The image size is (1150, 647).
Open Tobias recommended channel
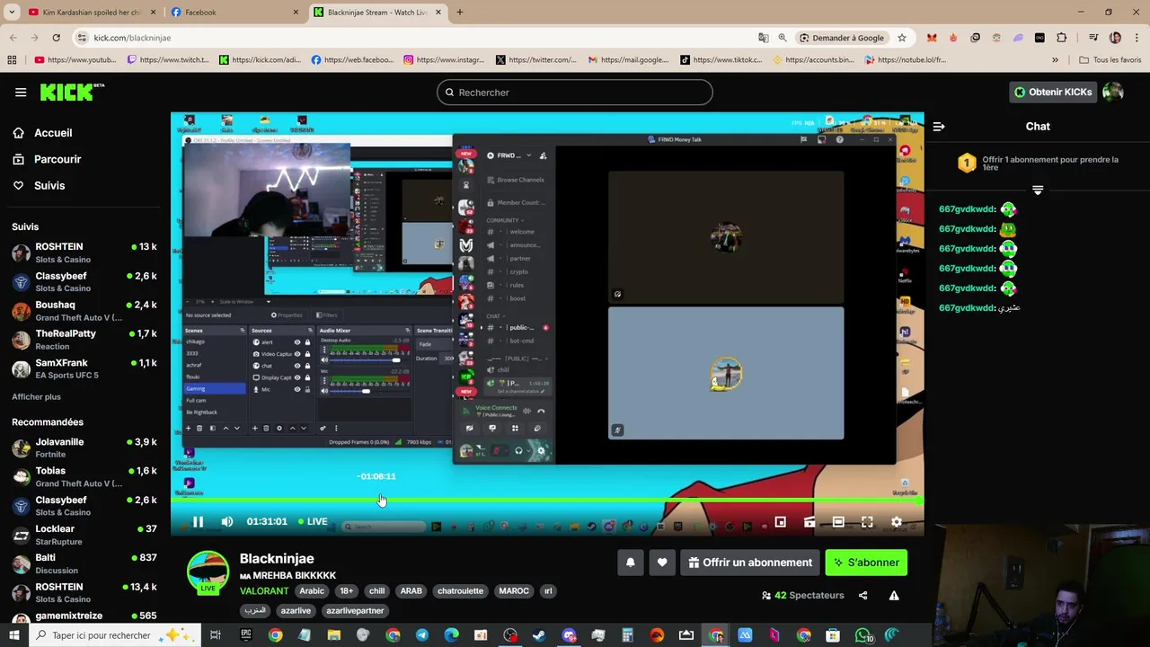pos(84,476)
